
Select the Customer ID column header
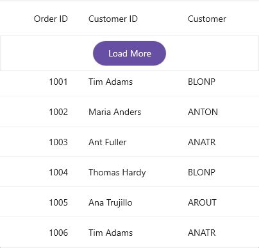coord(113,19)
